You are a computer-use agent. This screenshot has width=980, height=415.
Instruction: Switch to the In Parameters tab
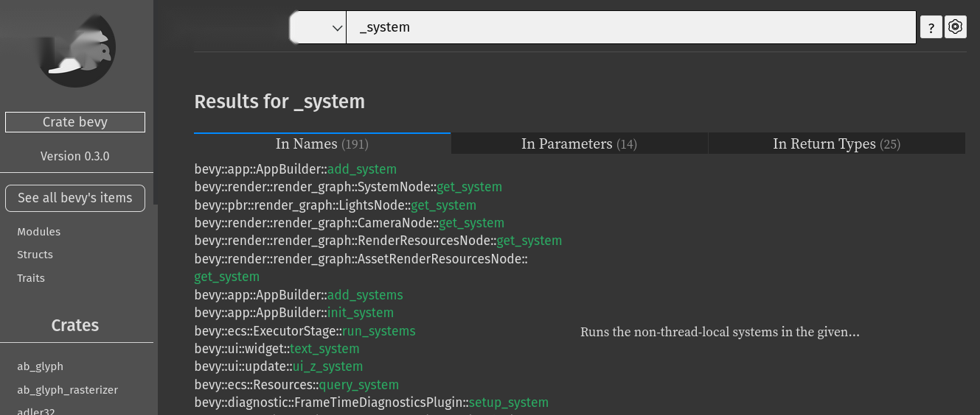click(579, 143)
